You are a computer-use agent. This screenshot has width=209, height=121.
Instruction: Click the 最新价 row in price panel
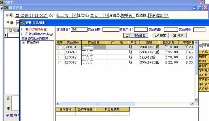coord(204,66)
